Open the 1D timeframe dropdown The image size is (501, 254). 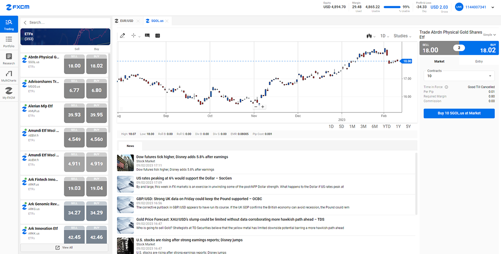click(x=384, y=36)
